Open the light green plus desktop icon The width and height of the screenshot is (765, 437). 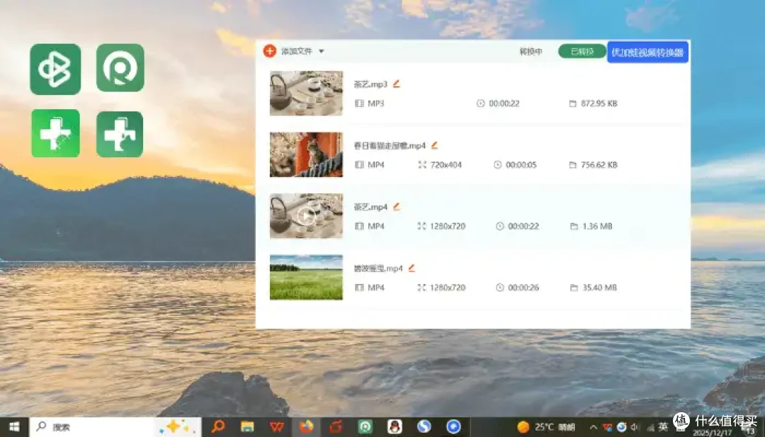click(x=56, y=133)
